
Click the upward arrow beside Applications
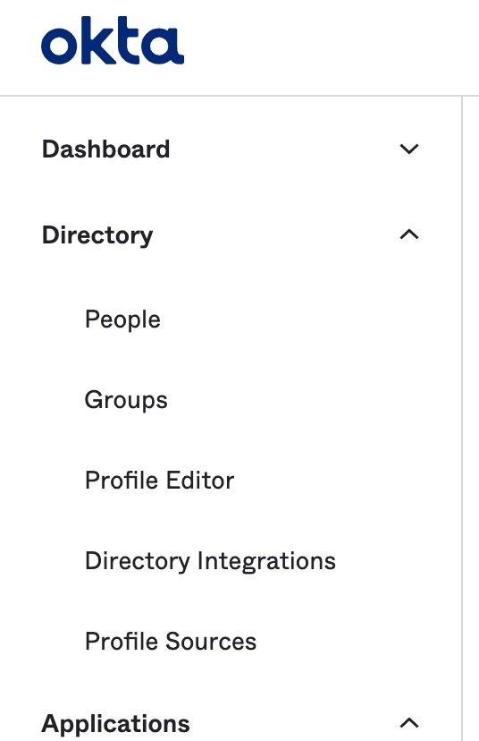coord(409,723)
